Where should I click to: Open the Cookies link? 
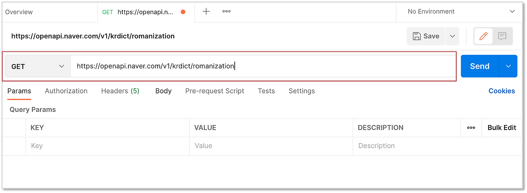coord(501,91)
